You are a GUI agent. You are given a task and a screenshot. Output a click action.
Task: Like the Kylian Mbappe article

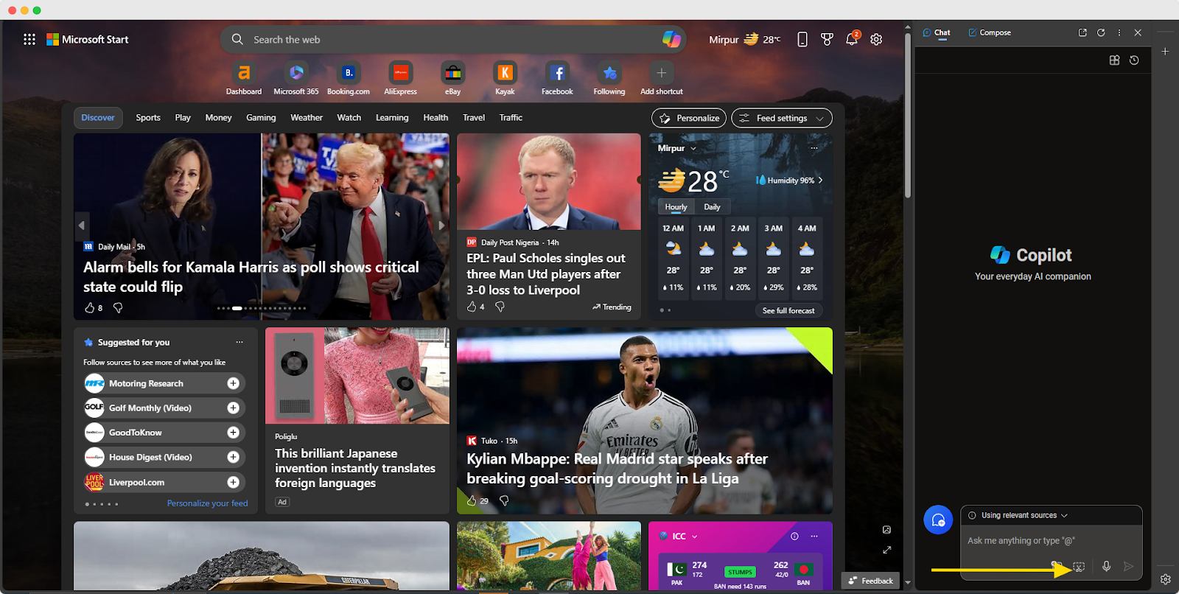click(472, 500)
